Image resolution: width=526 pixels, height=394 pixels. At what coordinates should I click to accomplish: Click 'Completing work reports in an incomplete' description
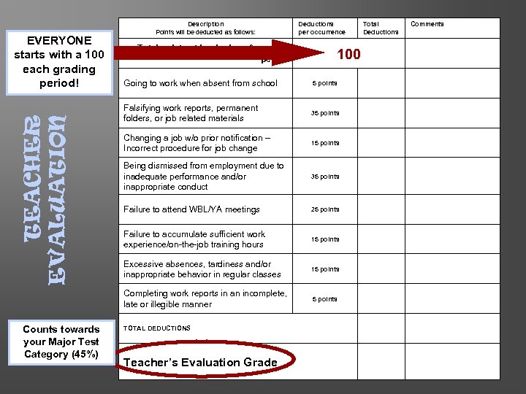click(x=205, y=298)
